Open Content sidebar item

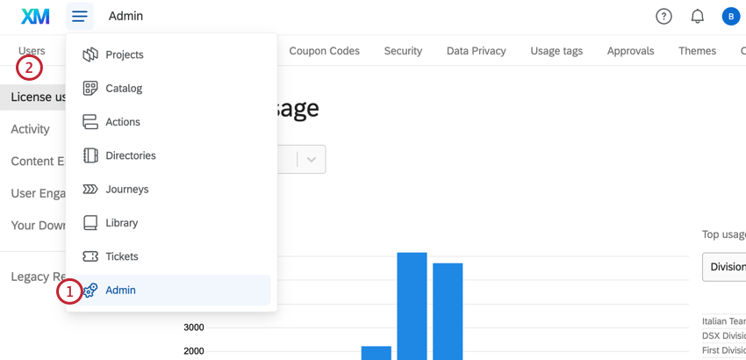[x=38, y=162]
